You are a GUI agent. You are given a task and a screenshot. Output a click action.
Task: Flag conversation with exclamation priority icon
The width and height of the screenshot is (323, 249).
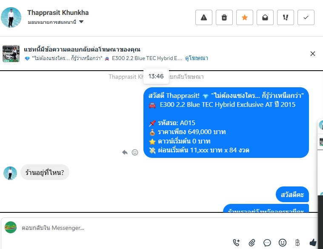tap(285, 17)
